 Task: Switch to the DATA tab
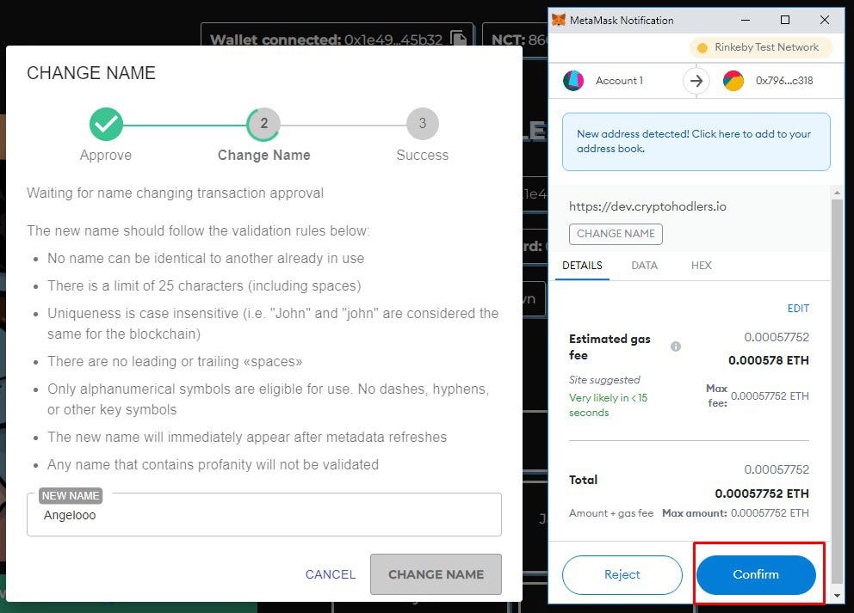[644, 266]
